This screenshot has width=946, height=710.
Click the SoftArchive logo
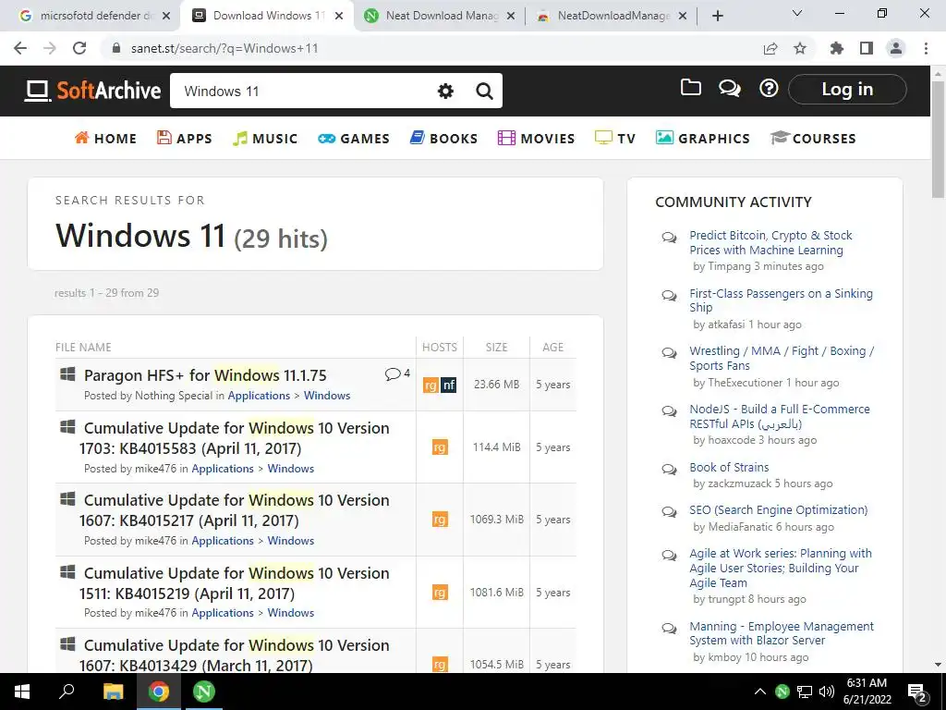tap(92, 91)
